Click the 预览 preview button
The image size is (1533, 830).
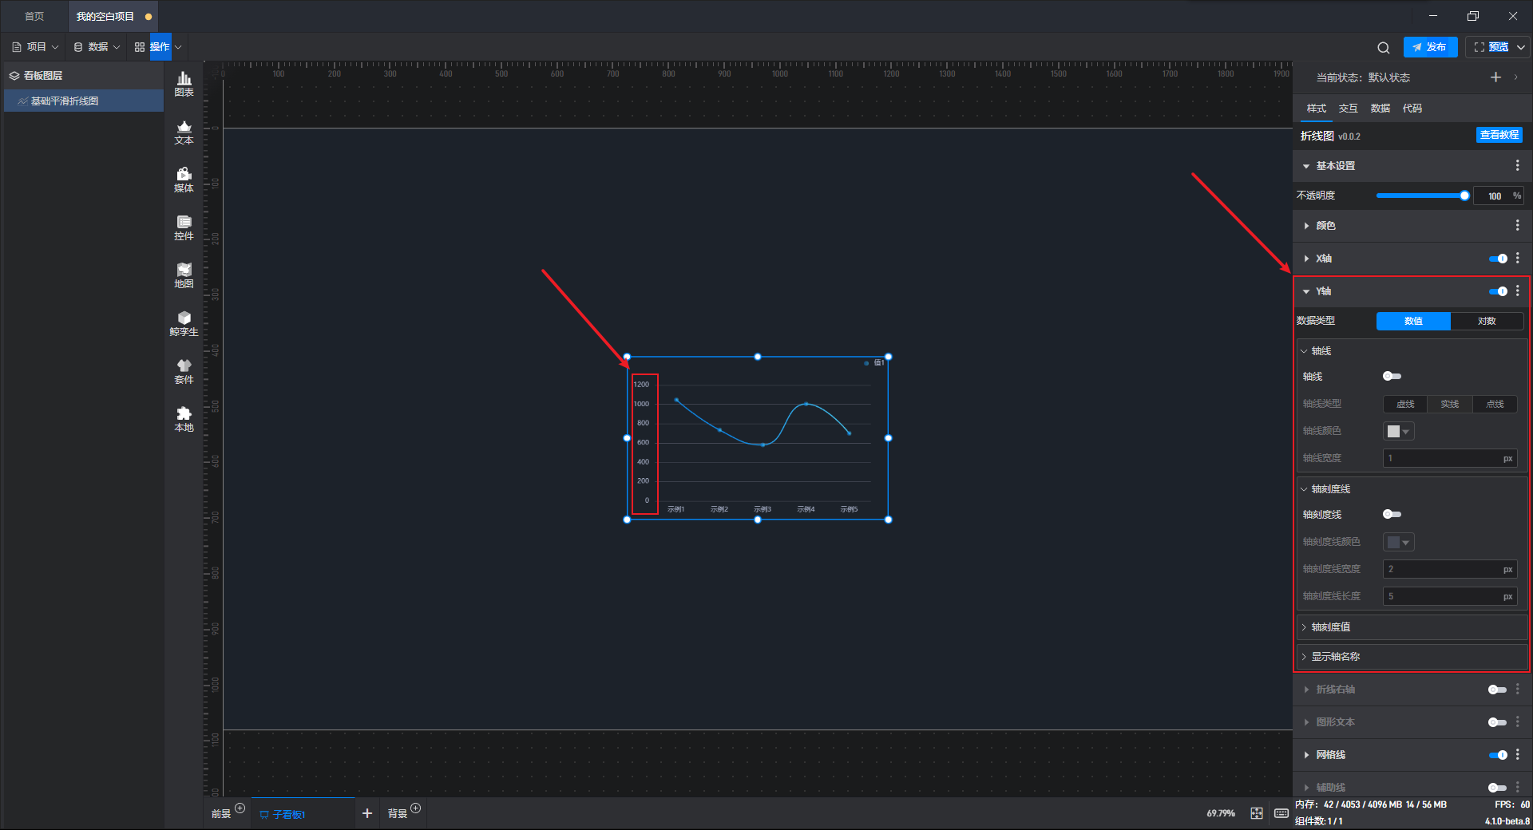[1491, 47]
